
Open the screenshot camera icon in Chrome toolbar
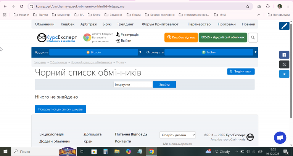coord(259,6)
